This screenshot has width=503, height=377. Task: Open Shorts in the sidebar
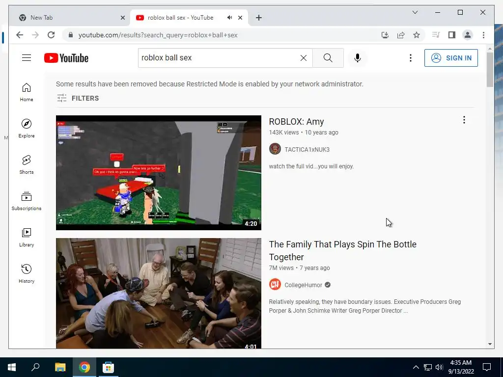(x=27, y=165)
